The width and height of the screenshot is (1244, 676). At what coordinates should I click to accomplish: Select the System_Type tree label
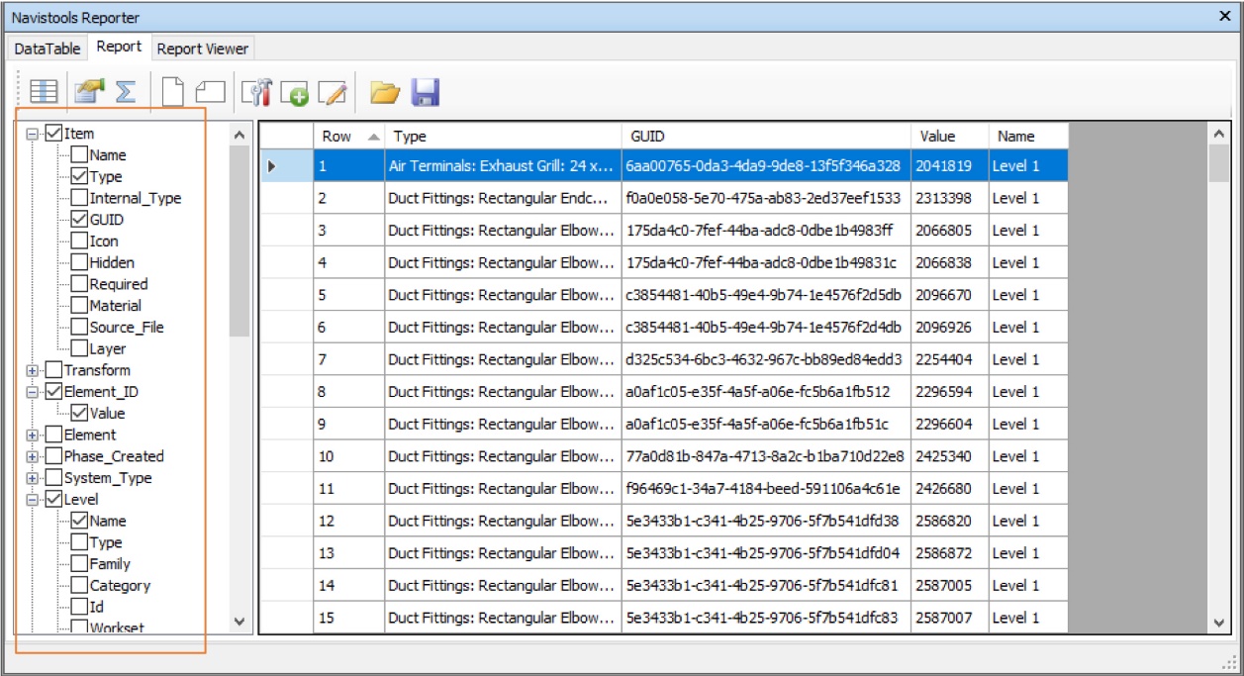click(x=108, y=478)
